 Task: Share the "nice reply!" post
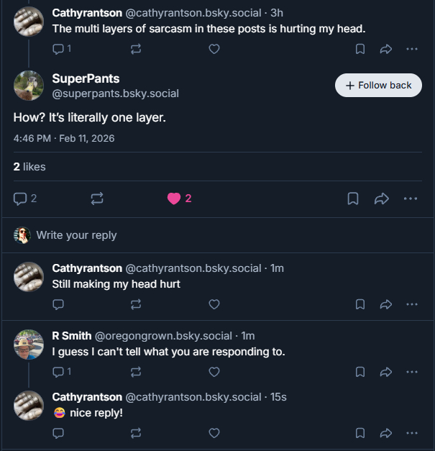[386, 433]
